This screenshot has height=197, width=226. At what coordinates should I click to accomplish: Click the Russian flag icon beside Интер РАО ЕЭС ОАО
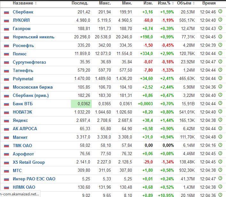6,179
